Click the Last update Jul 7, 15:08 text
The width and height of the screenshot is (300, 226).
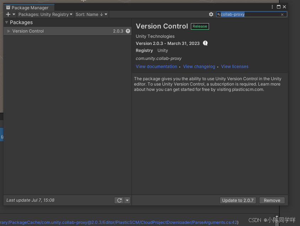31,200
